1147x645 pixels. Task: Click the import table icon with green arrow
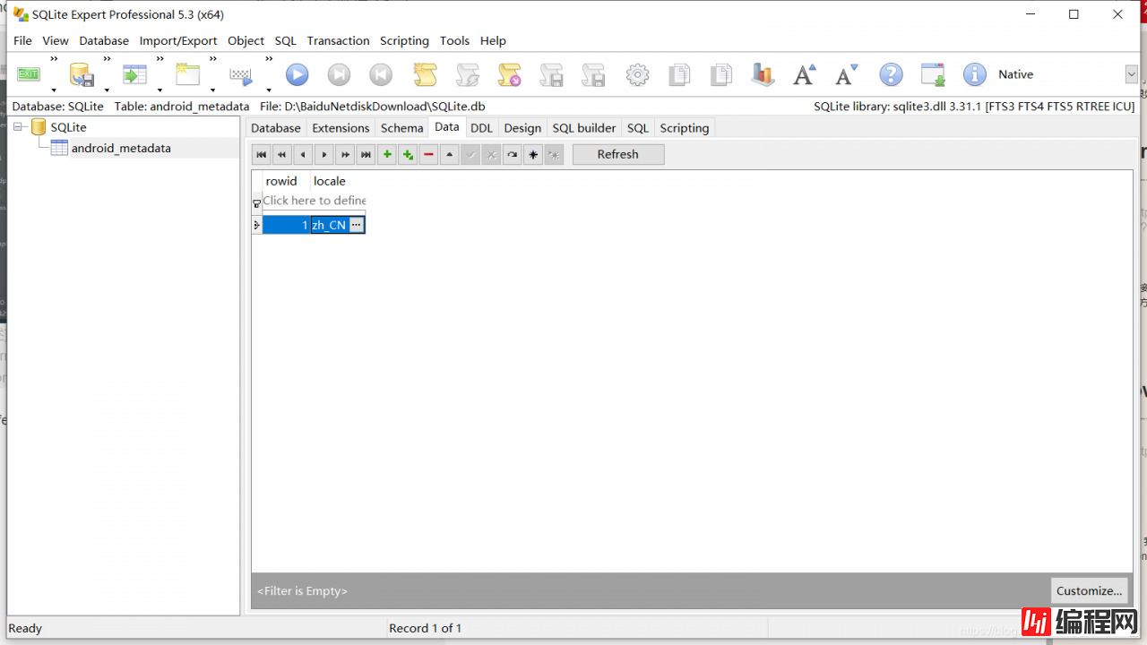point(134,74)
